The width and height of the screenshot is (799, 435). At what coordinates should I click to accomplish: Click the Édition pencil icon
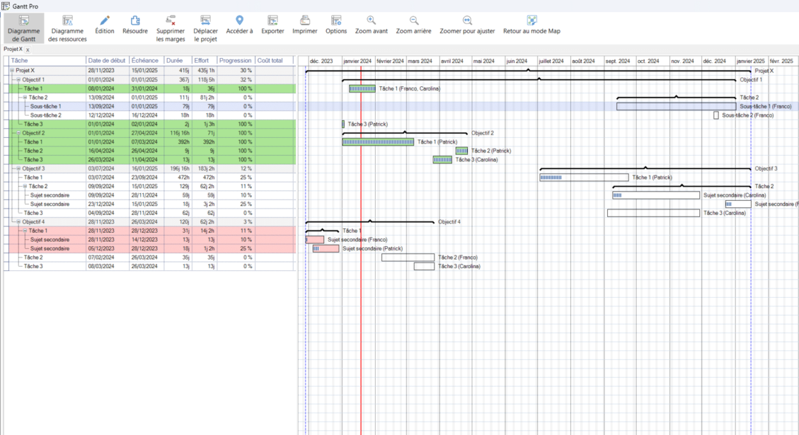pos(105,20)
